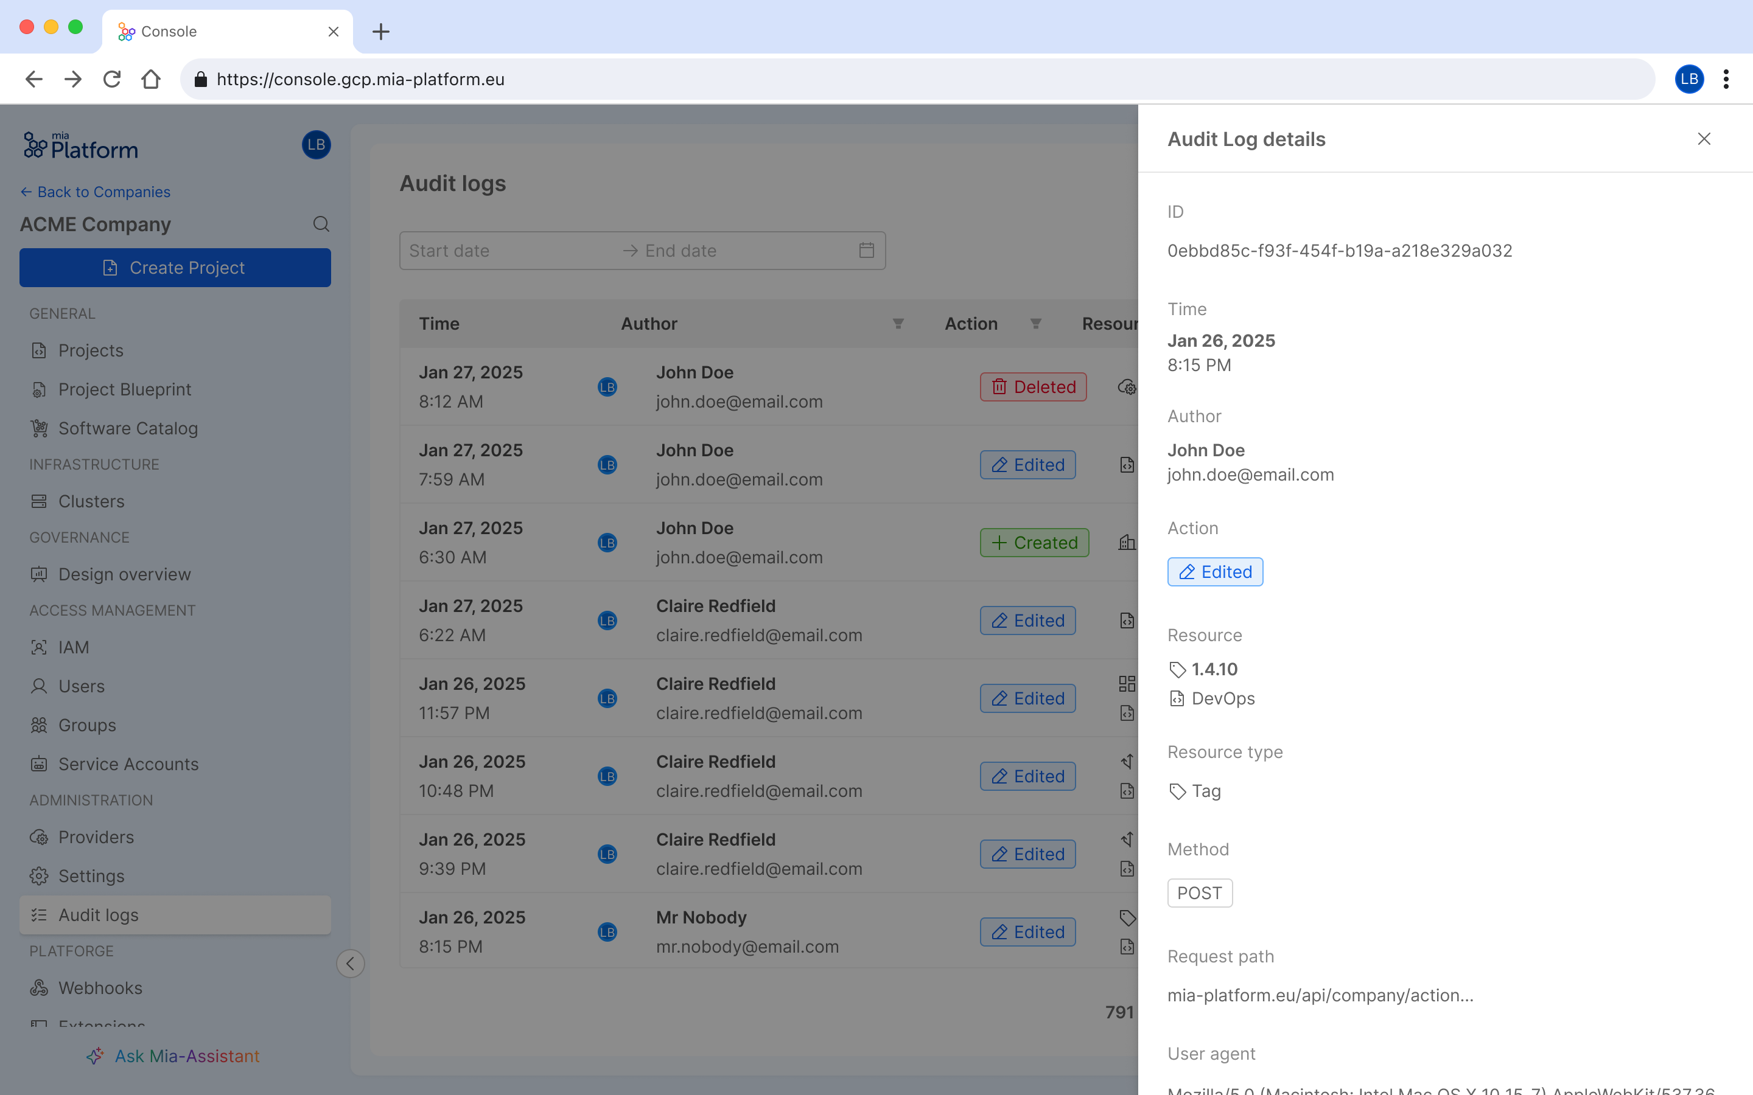Open Chrome's three-dot menu
This screenshot has width=1753, height=1095.
tap(1727, 79)
